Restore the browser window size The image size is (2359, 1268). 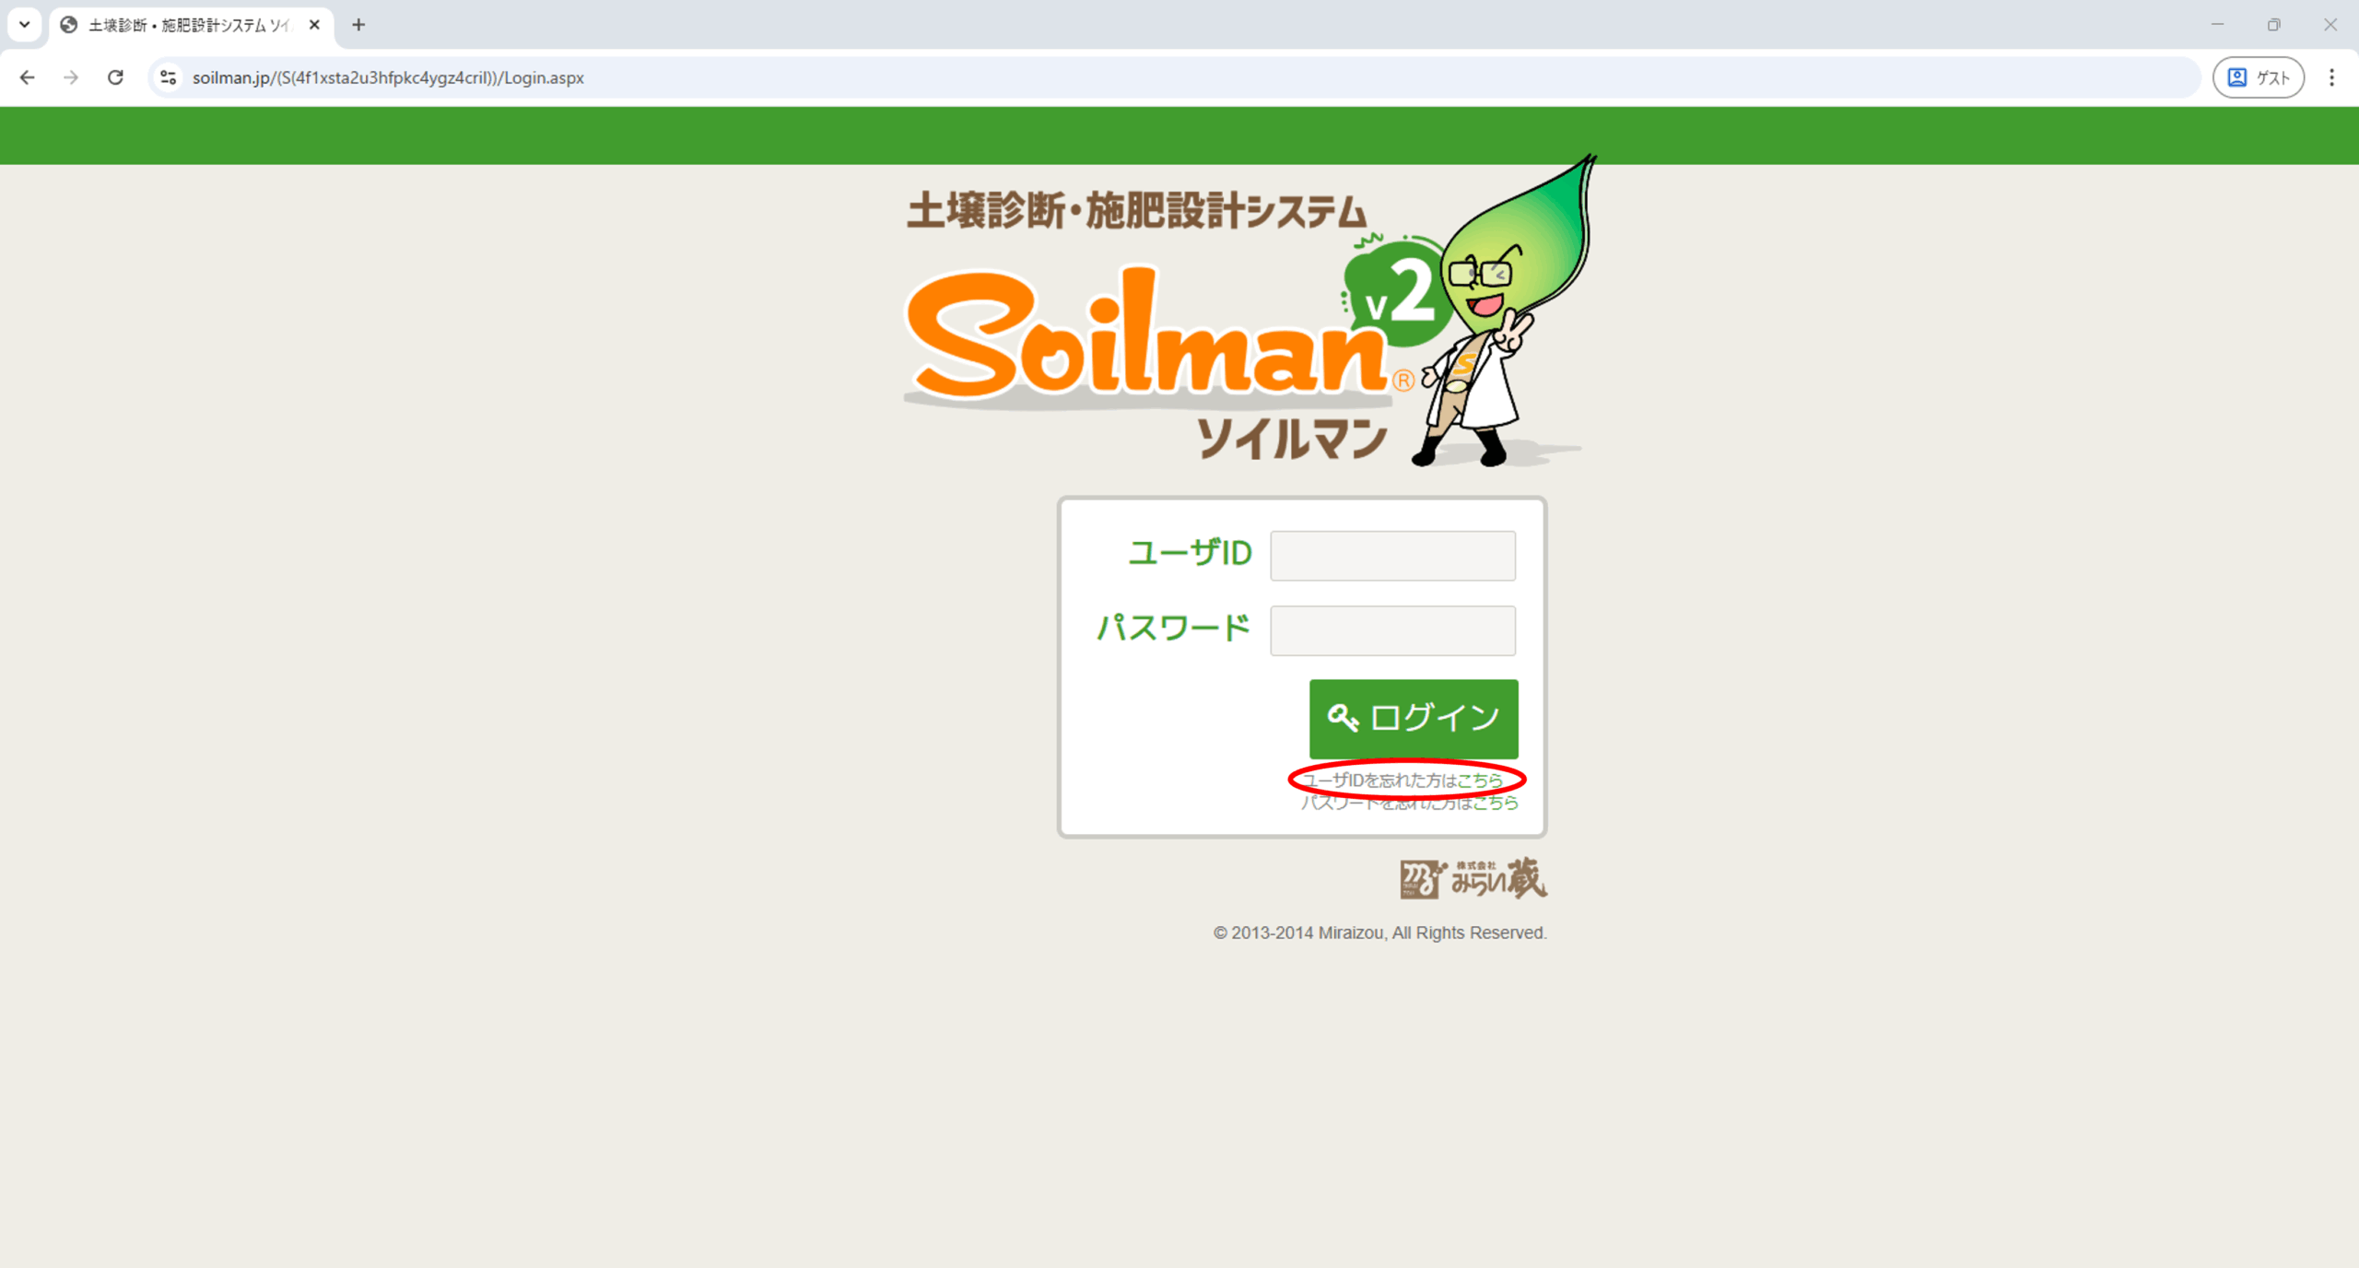pos(2273,25)
